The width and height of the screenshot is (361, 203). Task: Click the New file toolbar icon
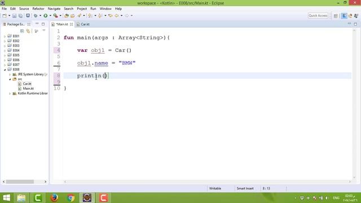[5, 16]
